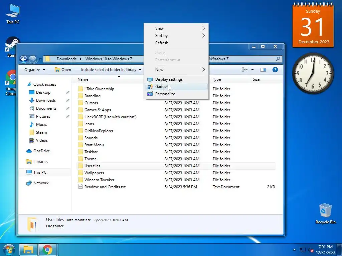The image size is (342, 256).
Task: Click the network tray icon
Action: (303, 250)
